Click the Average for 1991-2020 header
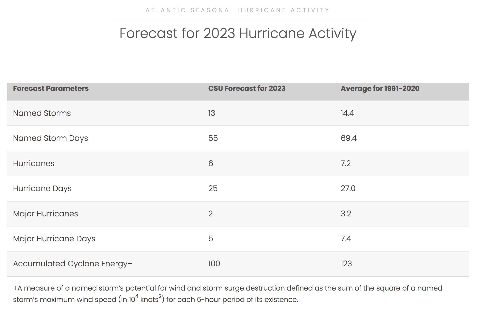The image size is (477, 319). point(380,89)
